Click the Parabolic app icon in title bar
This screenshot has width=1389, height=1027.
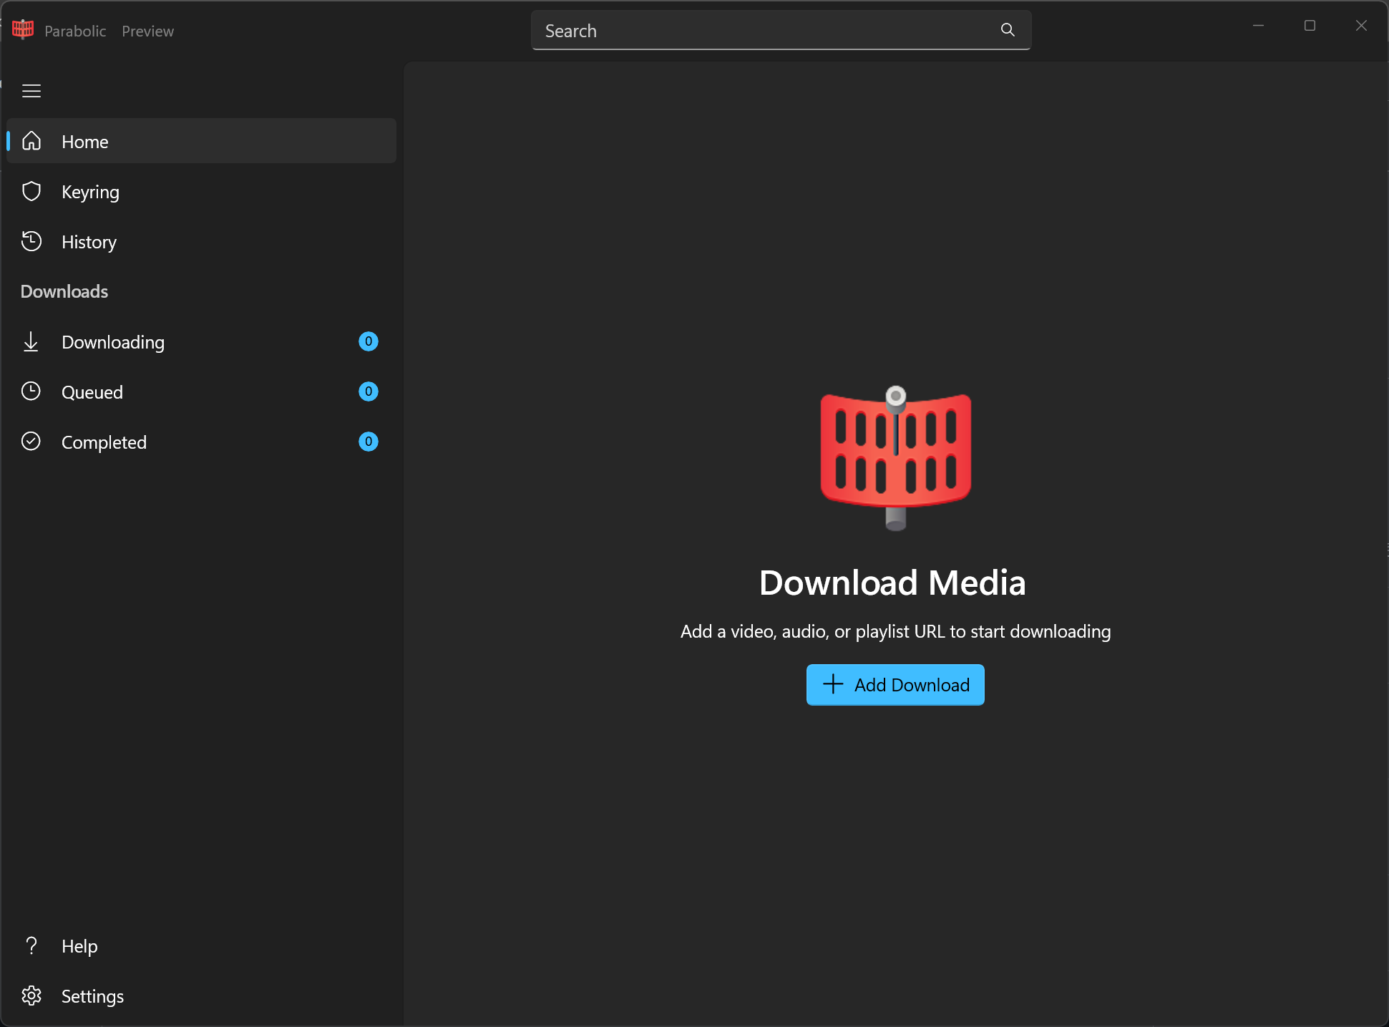pos(23,29)
